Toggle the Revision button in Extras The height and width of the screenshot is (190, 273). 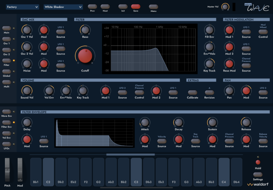209,93
